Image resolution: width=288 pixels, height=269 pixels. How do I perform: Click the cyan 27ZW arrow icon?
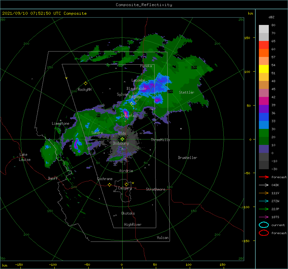point(264,201)
